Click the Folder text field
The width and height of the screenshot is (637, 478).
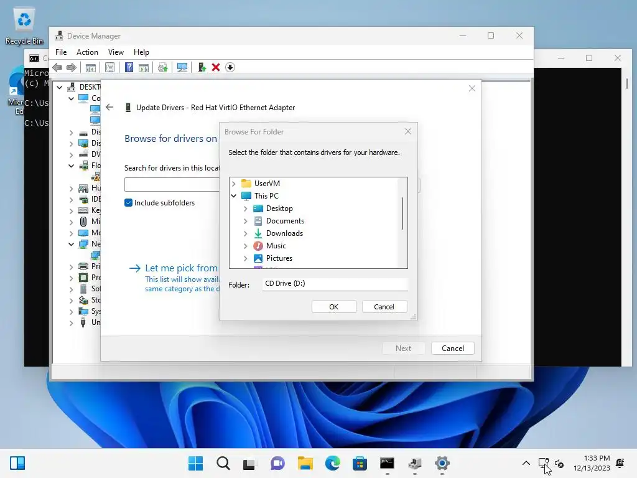tap(335, 284)
